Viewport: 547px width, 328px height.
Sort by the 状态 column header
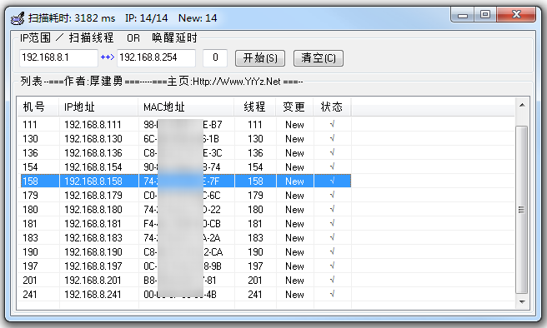[332, 107]
